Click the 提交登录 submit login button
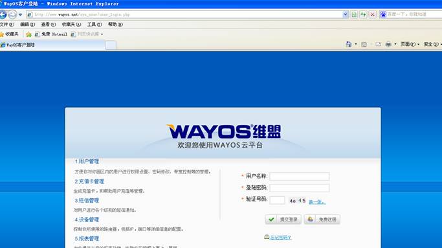The image size is (442, 248). point(283,220)
